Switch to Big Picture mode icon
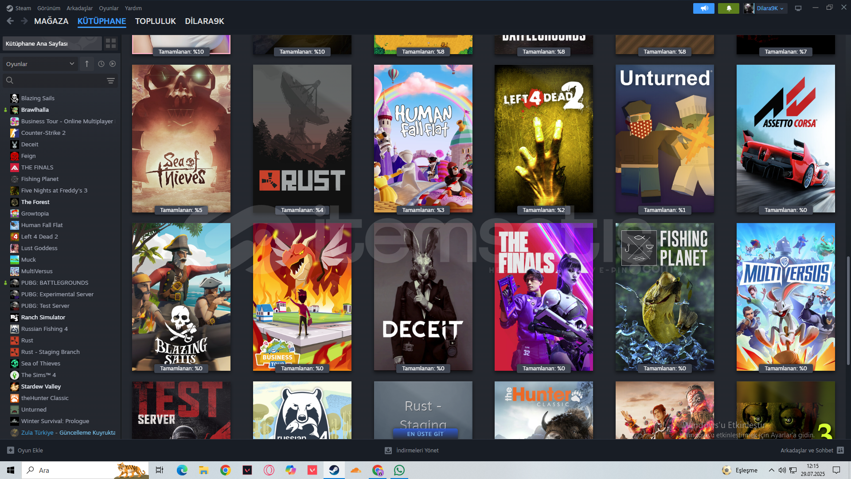 (798, 8)
